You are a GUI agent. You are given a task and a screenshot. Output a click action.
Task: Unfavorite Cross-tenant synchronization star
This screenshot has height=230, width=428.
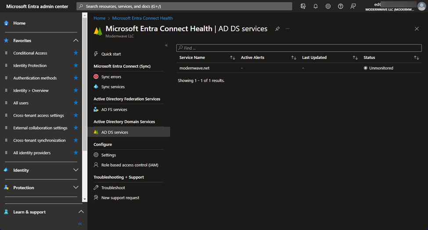tap(76, 140)
